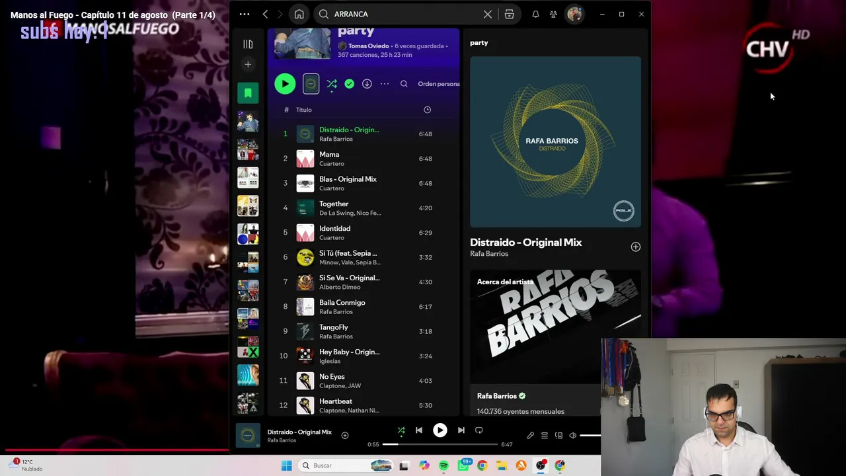Click the taskbar Buscar search box
Screen dimensions: 846x476
(346, 465)
